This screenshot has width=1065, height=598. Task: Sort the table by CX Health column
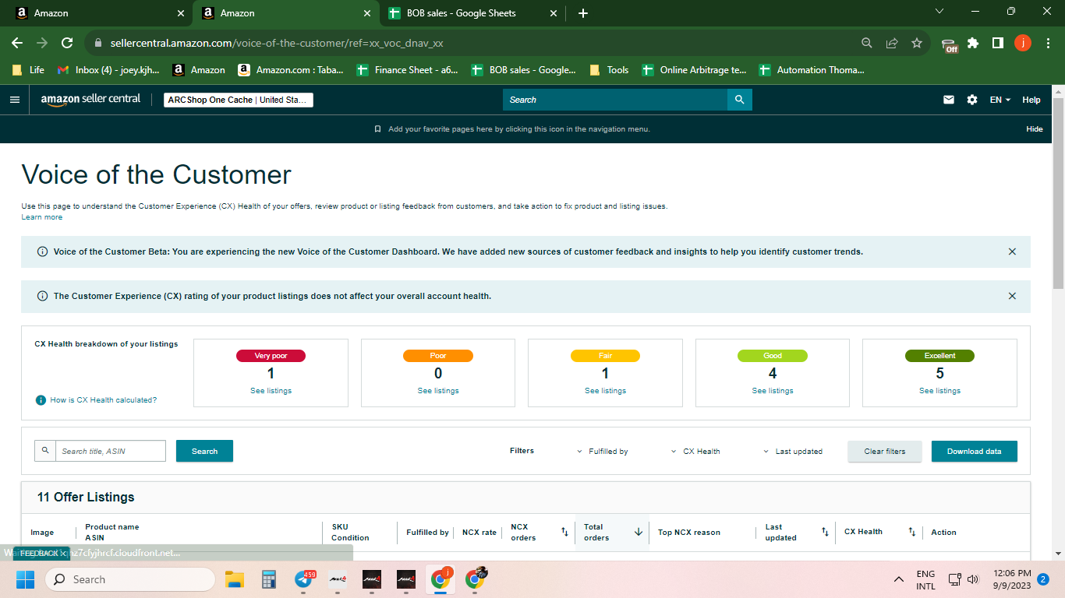click(911, 532)
